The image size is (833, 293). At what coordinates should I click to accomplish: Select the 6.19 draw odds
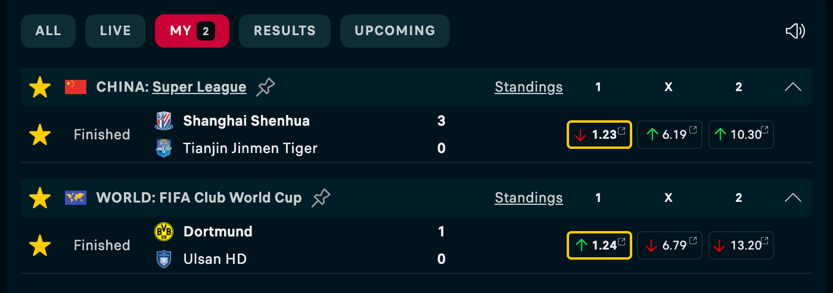(x=670, y=135)
